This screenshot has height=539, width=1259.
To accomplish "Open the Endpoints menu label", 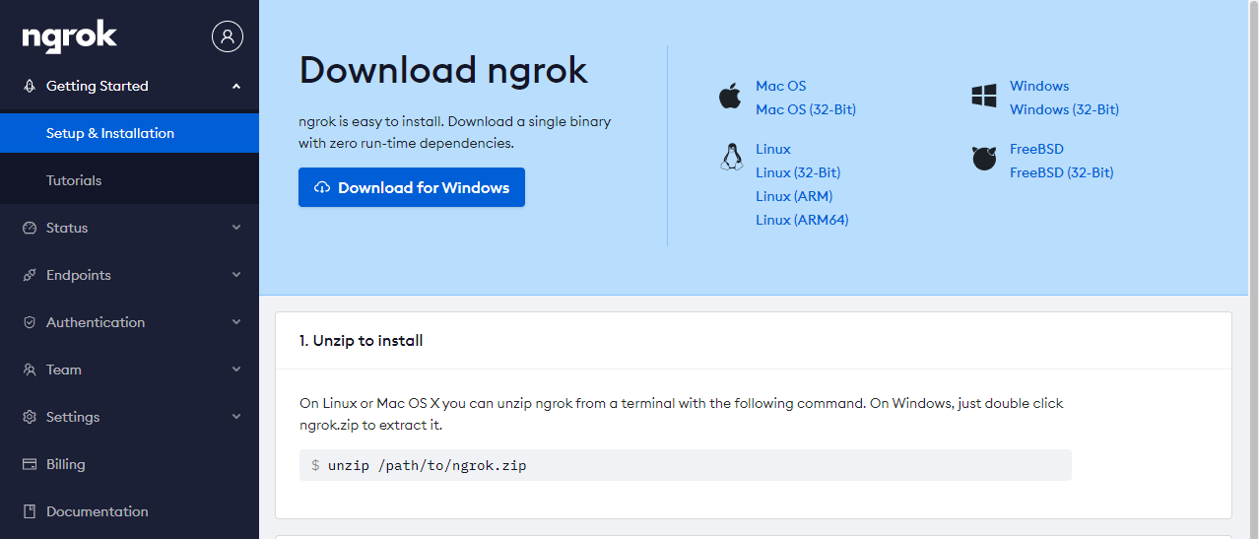I will pyautogui.click(x=79, y=275).
